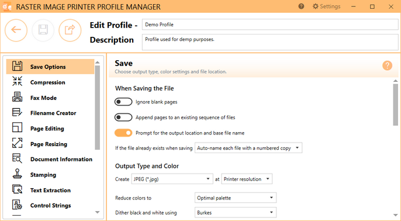Open the Create JPEG file type dropdown
This screenshot has width=401, height=221.
click(x=172, y=179)
